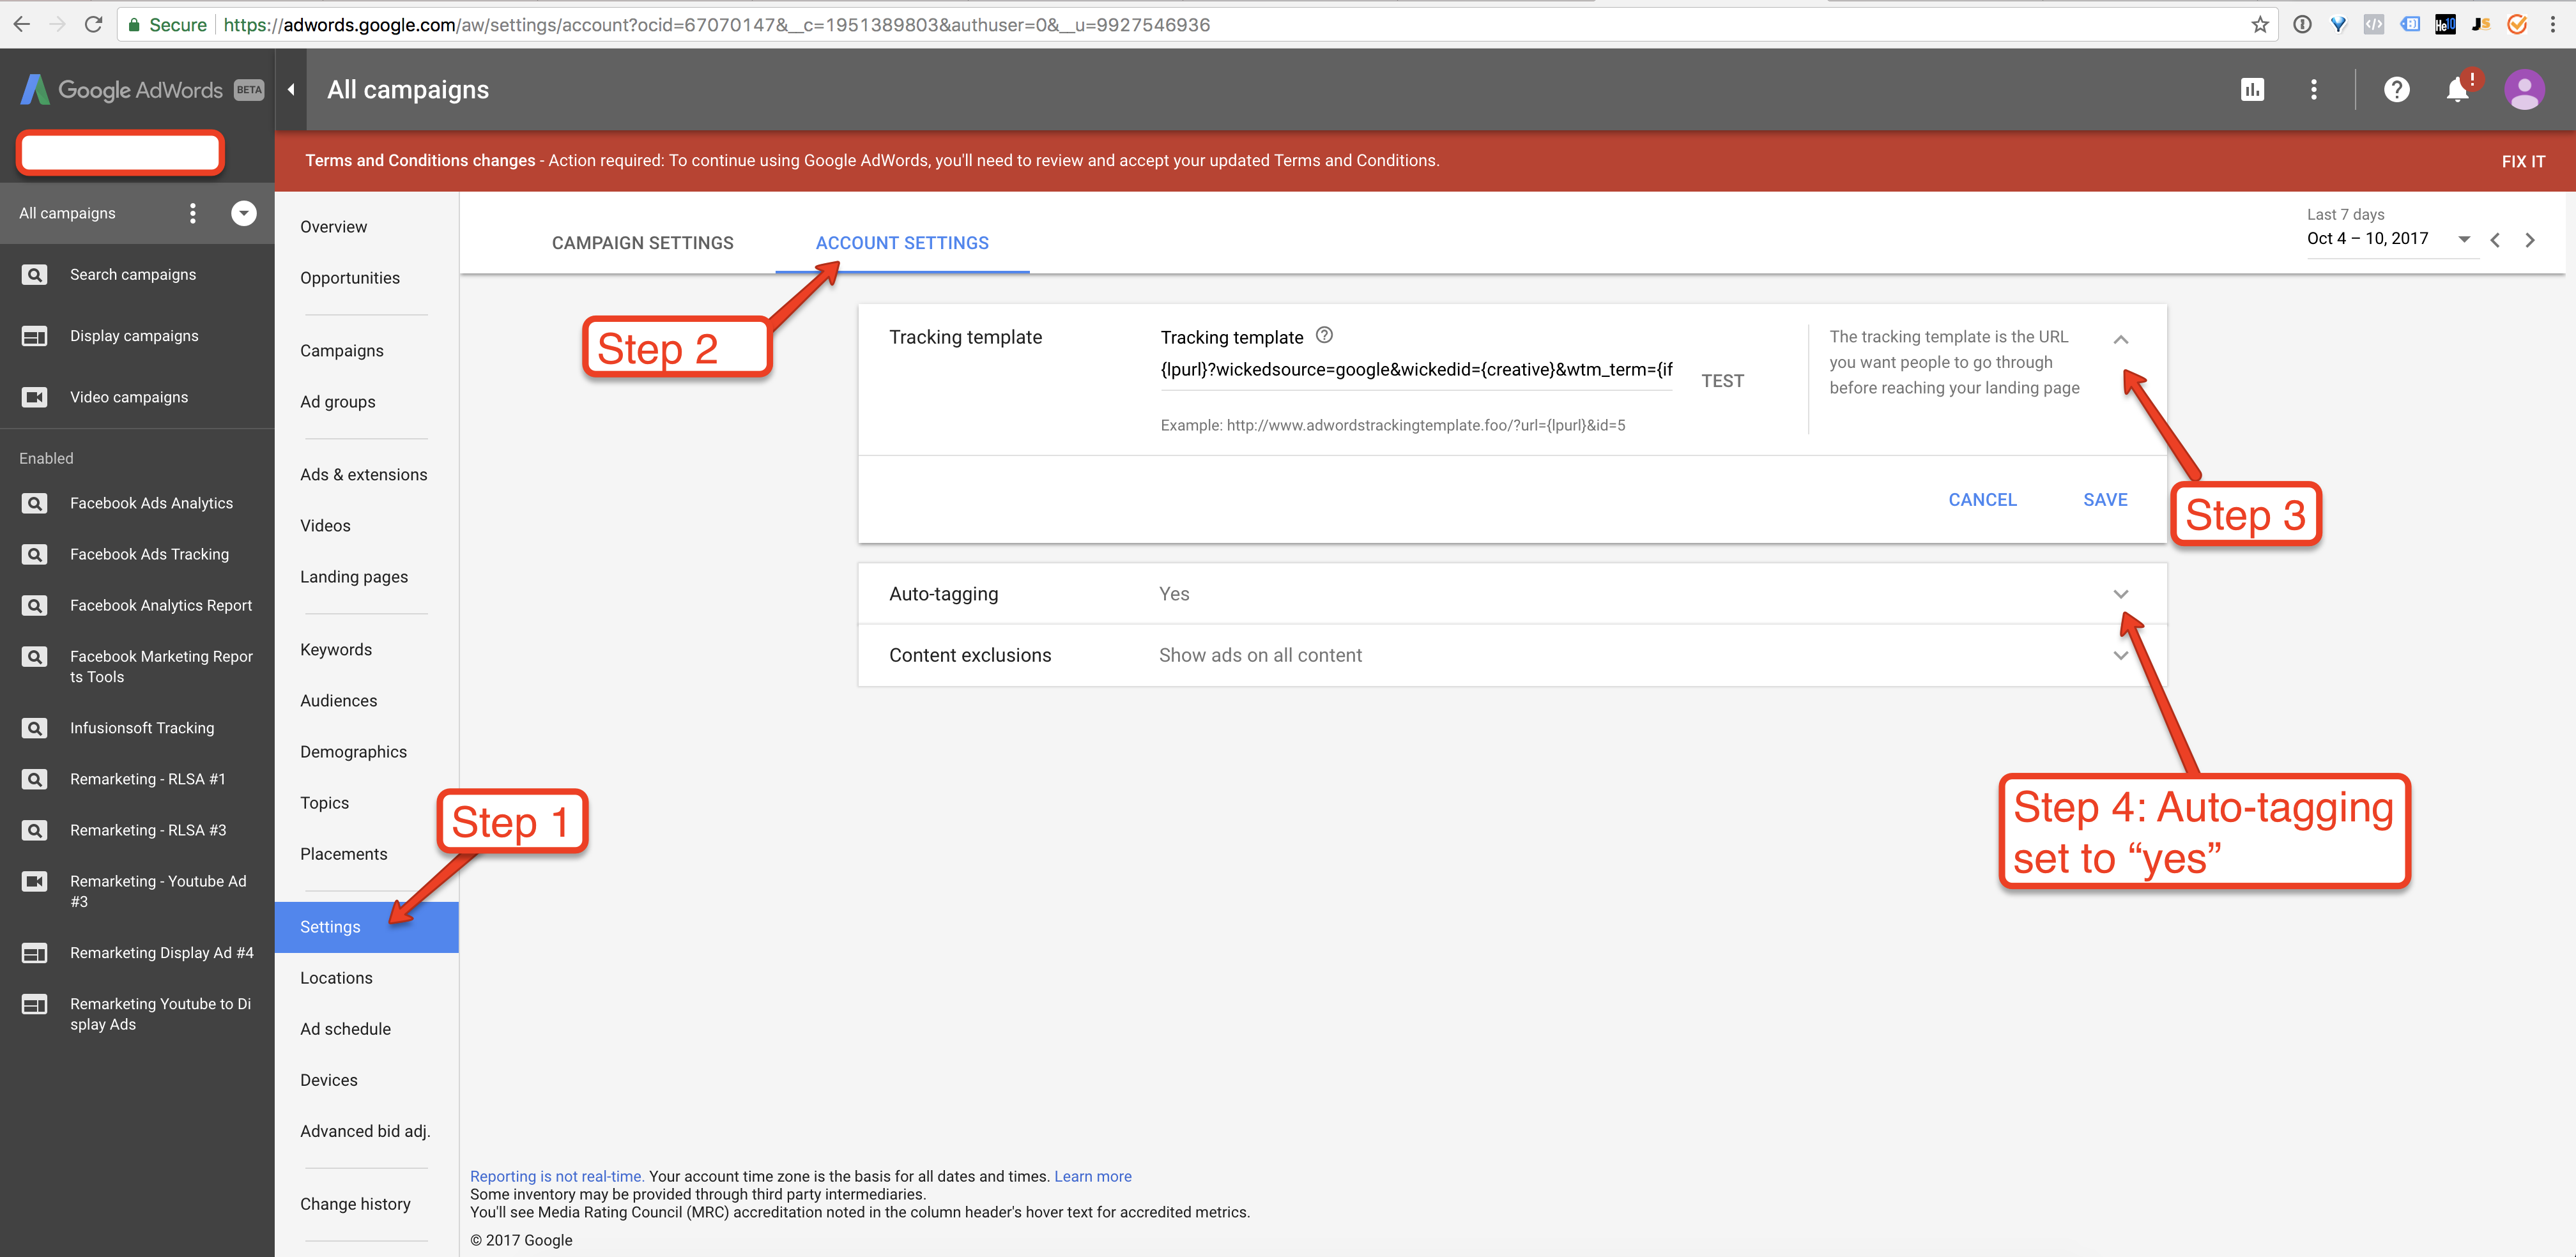Viewport: 2576px width, 1257px height.
Task: Expand the Content exclusions section chevron
Action: pos(2121,656)
